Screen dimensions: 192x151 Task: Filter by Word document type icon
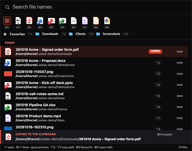pyautogui.click(x=40, y=21)
